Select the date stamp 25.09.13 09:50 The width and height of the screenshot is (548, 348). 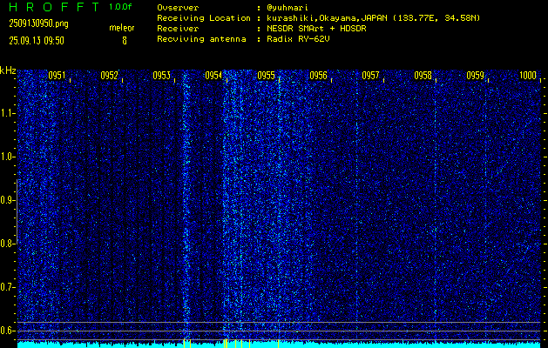click(x=37, y=41)
